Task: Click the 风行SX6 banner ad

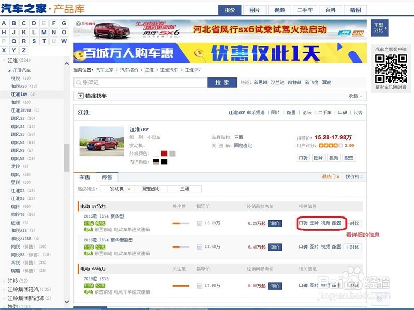Action: (220, 29)
